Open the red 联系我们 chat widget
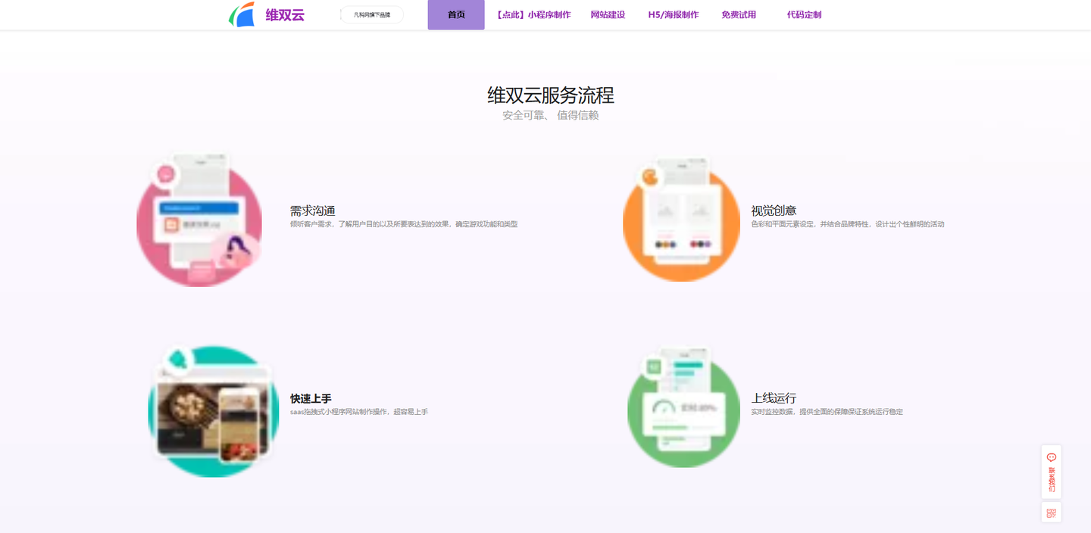The width and height of the screenshot is (1091, 533). pyautogui.click(x=1051, y=471)
